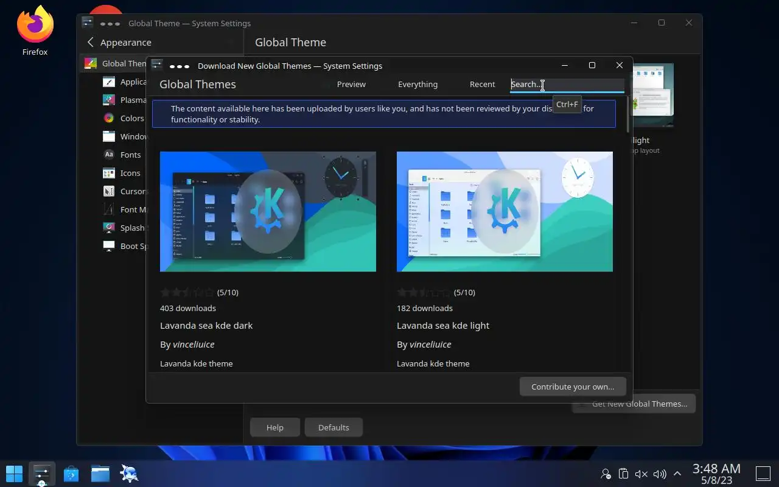Open the Lavanda sea kde dark thumbnail

point(268,211)
